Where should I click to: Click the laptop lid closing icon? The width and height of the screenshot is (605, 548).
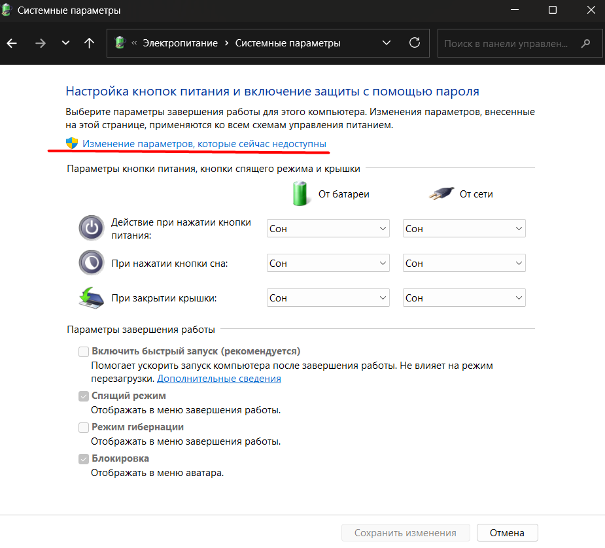pyautogui.click(x=92, y=298)
